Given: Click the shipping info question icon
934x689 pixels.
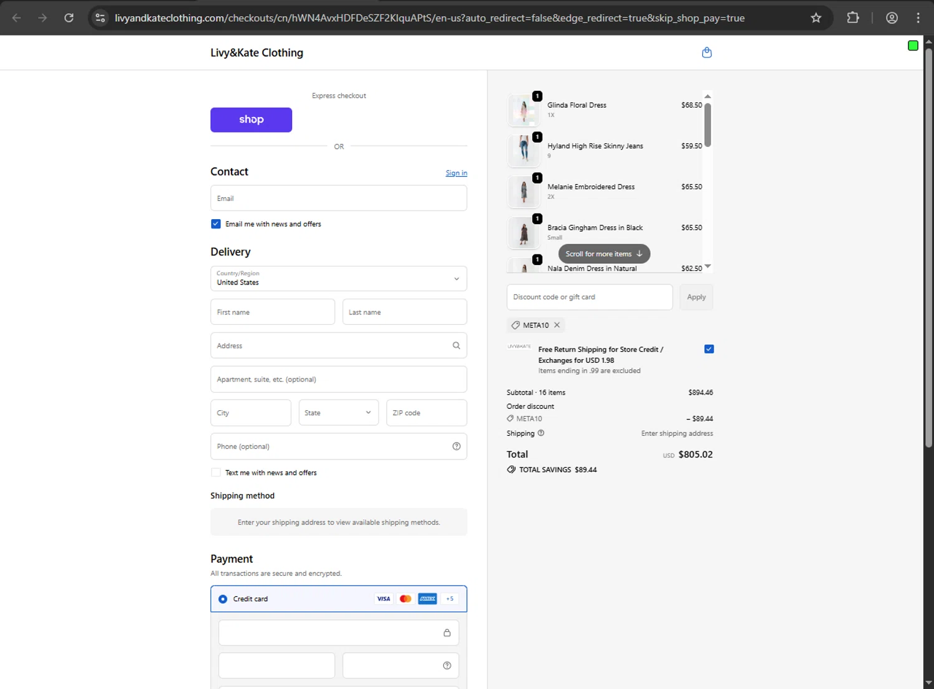Looking at the screenshot, I should pyautogui.click(x=541, y=433).
